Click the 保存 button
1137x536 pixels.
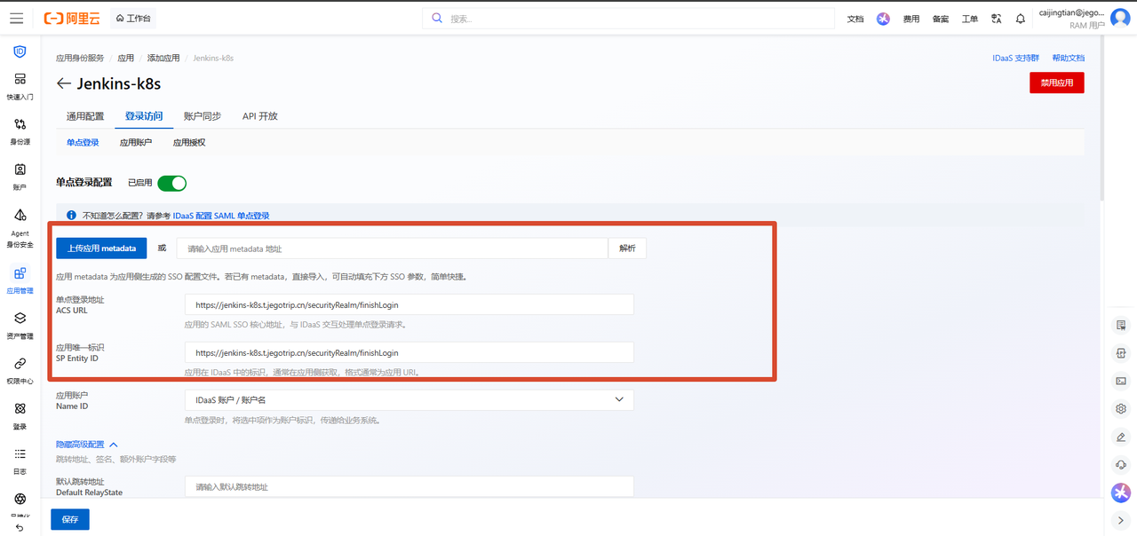coord(70,519)
